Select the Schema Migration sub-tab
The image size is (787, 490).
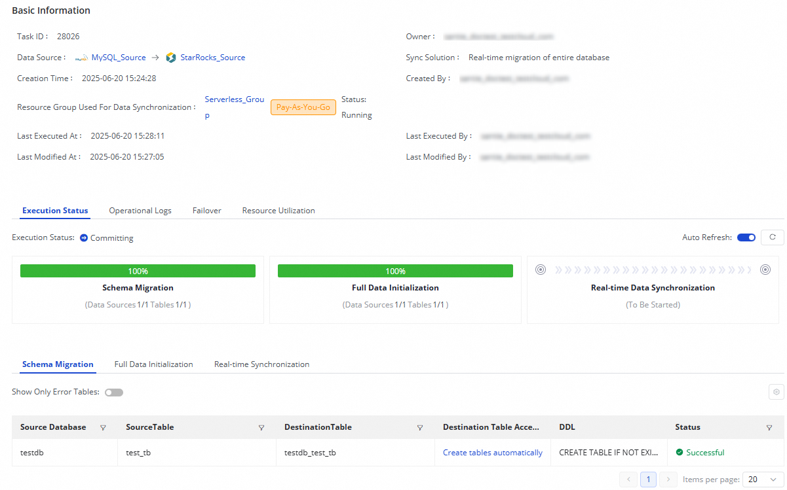[x=58, y=364]
